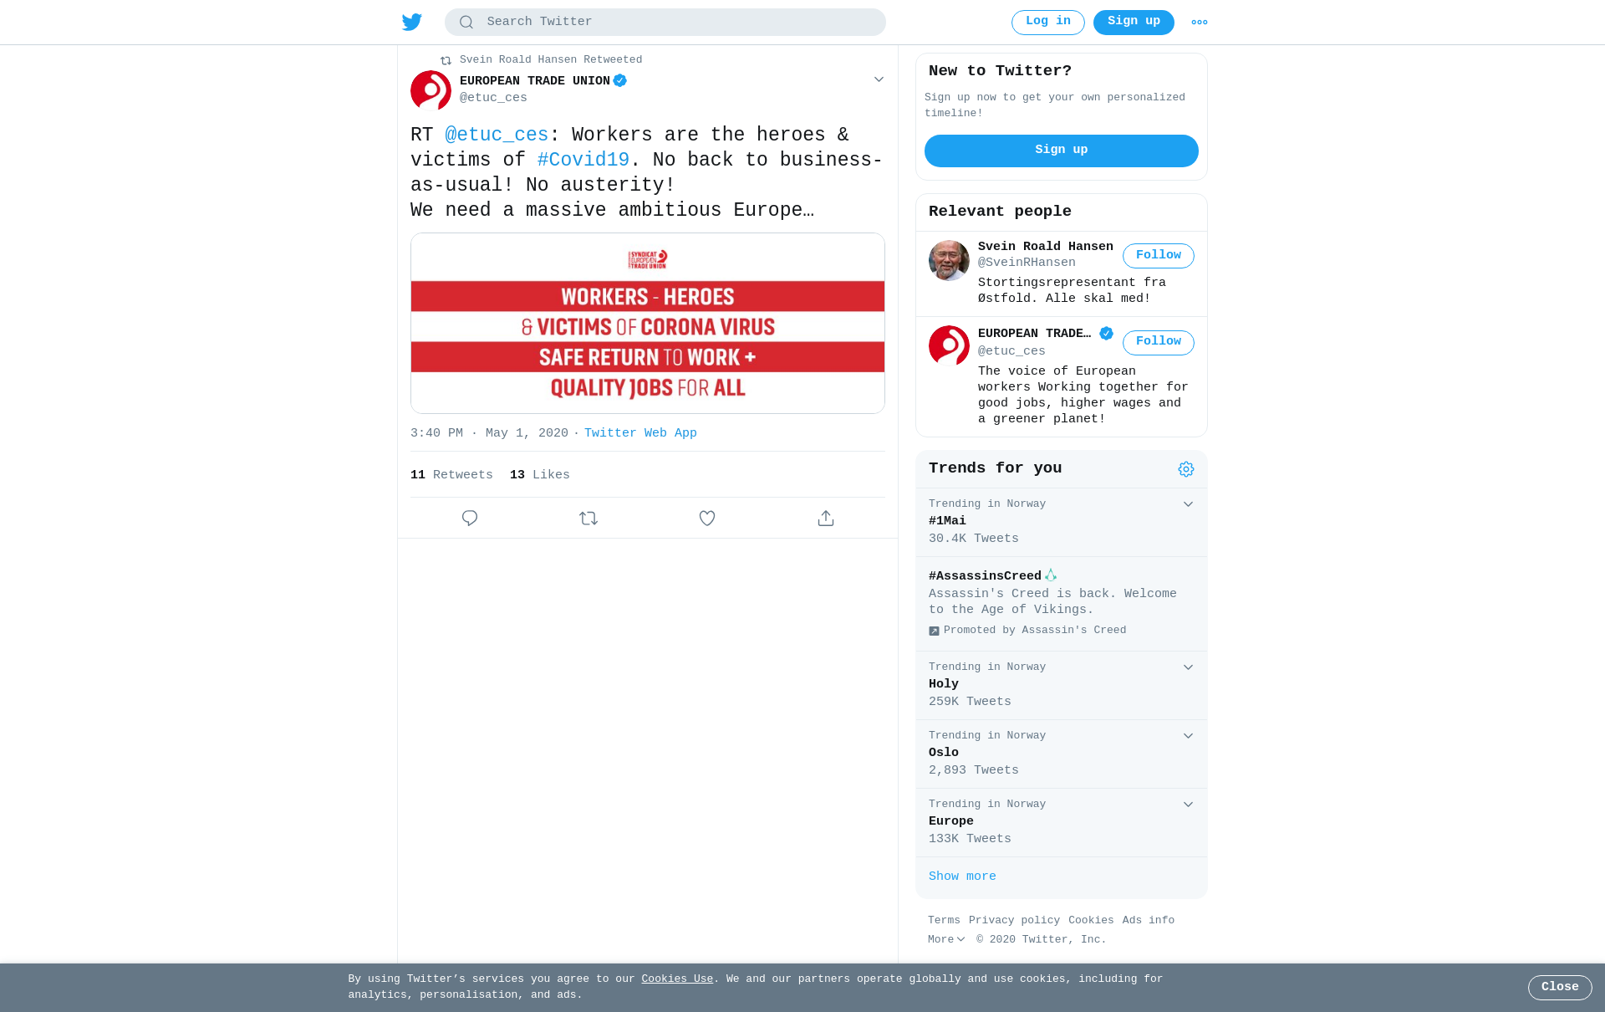Open the #Covid19 hashtag link
1605x1012 pixels.
(x=583, y=160)
